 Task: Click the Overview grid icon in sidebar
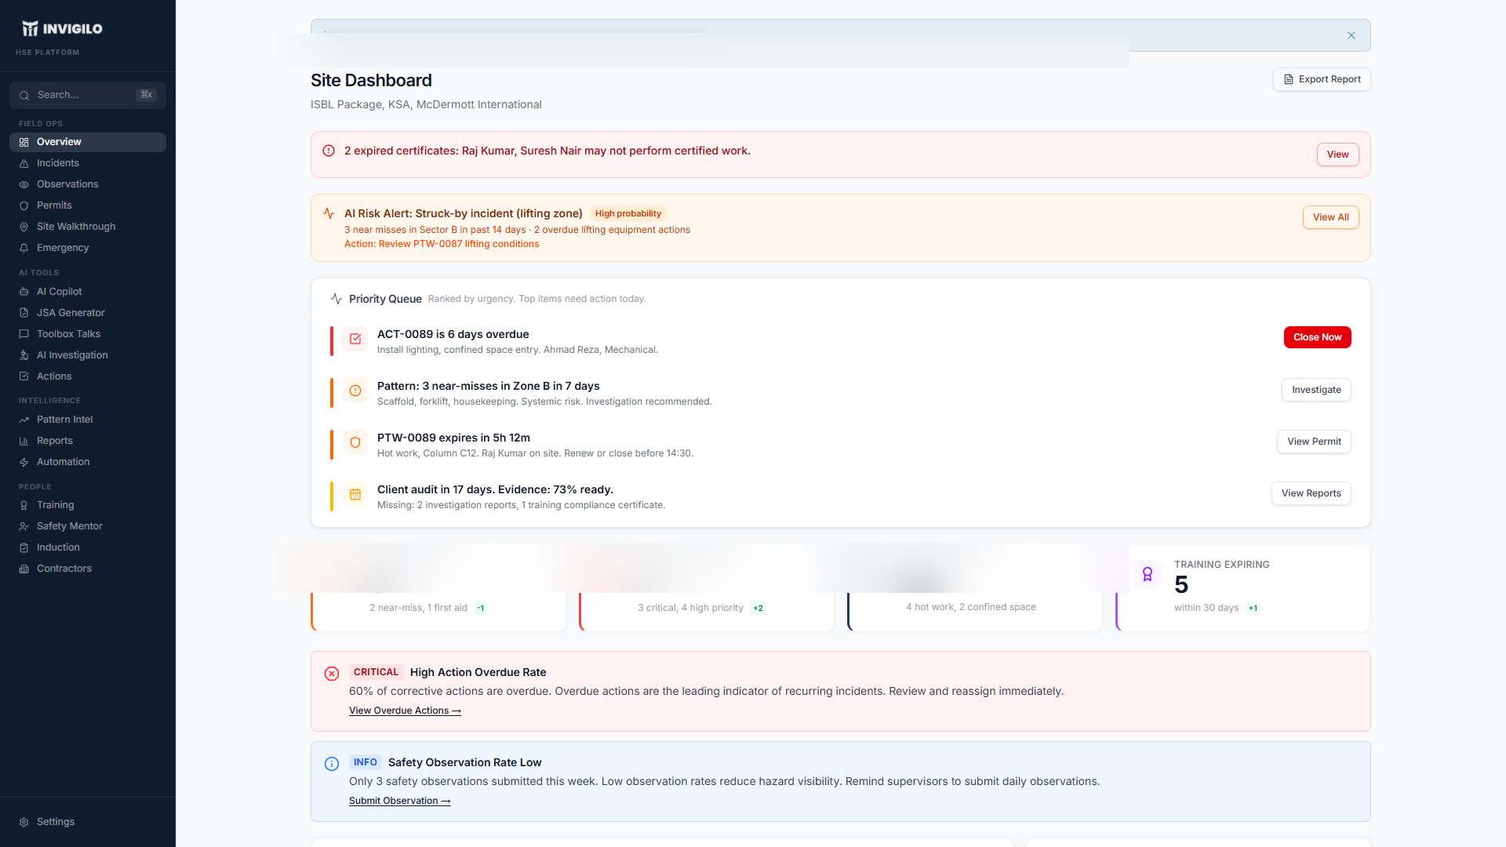[x=24, y=143]
